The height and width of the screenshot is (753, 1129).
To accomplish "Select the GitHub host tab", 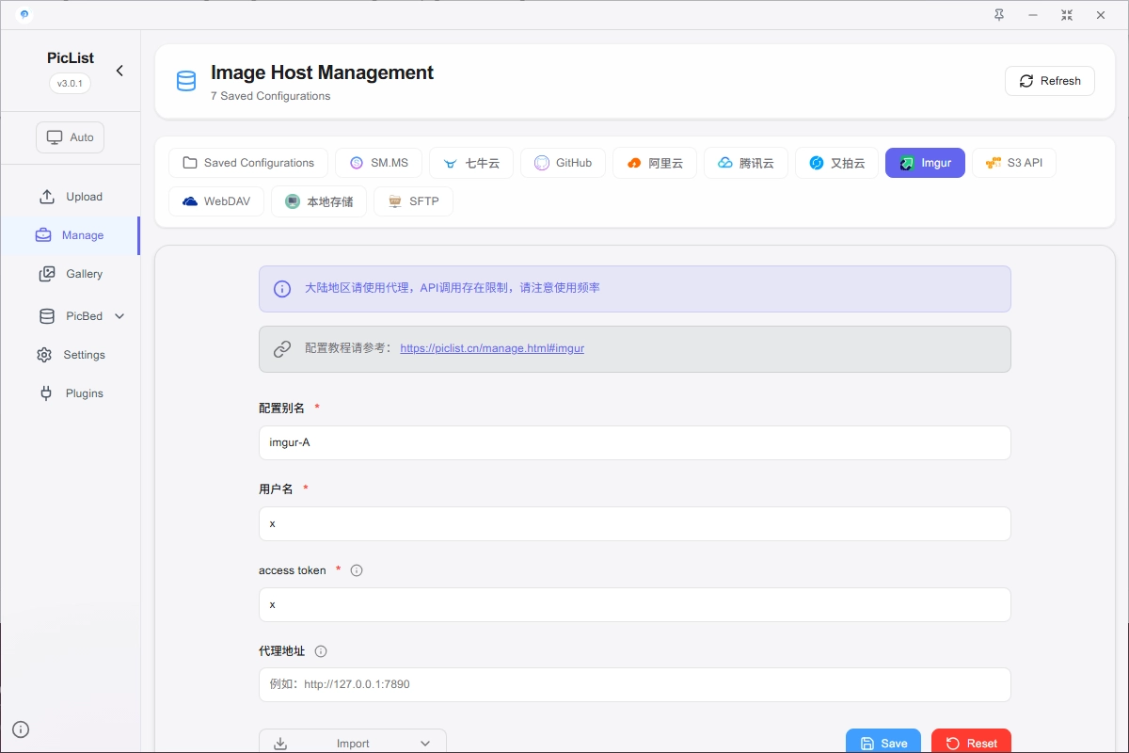I will [563, 163].
